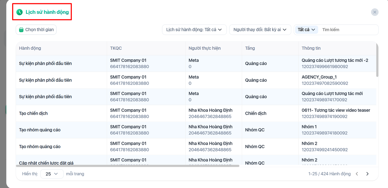Click the Người thực hiện column header
The height and width of the screenshot is (188, 388).
click(x=204, y=48)
